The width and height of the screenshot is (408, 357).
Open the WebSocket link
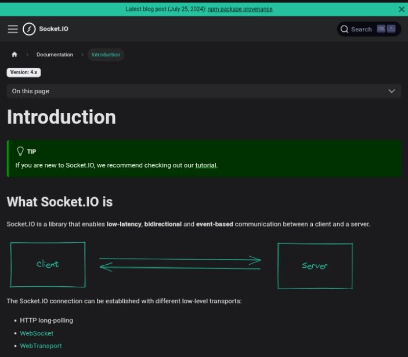pyautogui.click(x=37, y=333)
